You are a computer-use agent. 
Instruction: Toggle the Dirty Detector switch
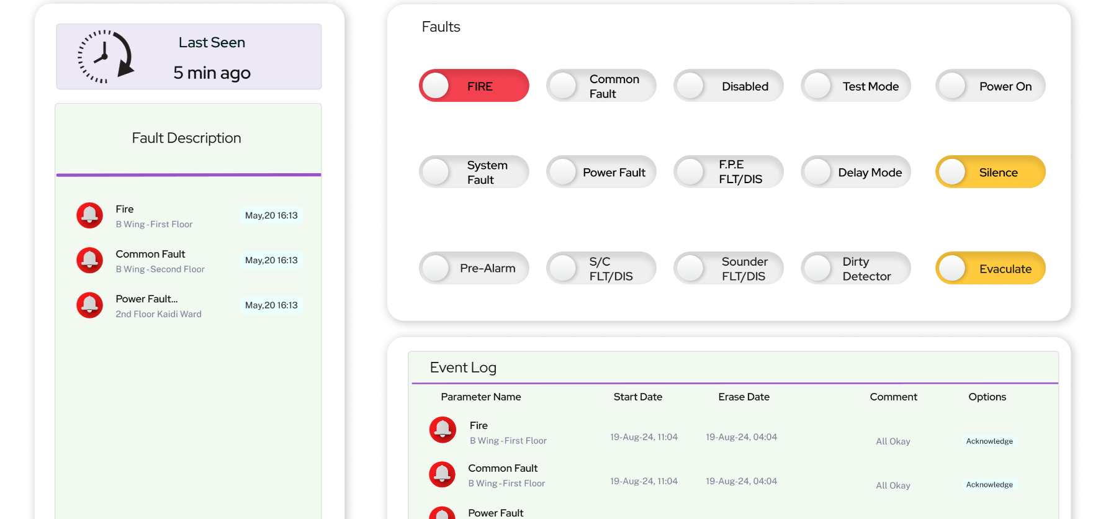[856, 268]
